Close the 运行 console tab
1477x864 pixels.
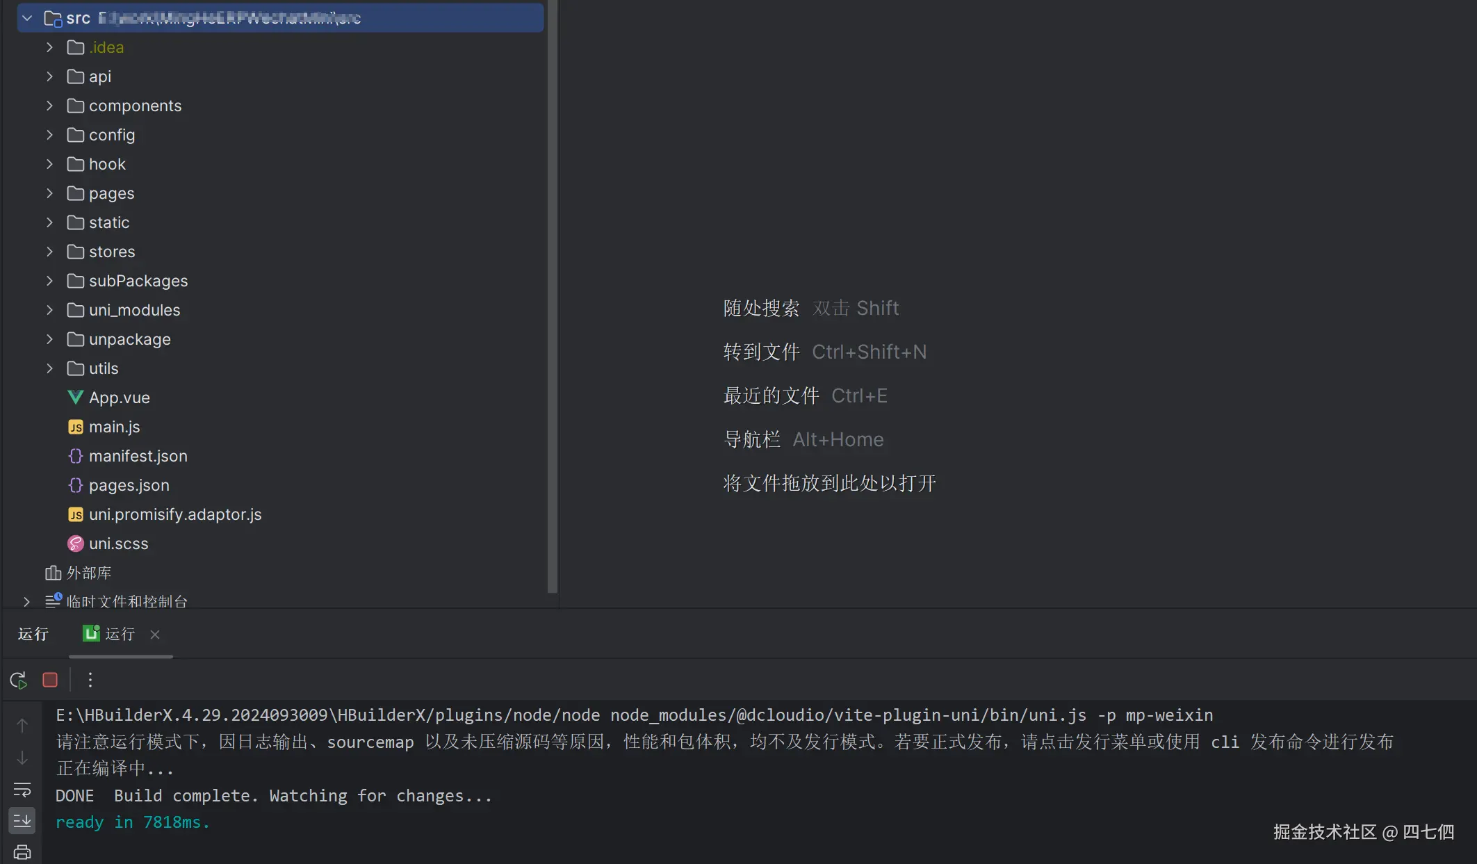pos(154,634)
